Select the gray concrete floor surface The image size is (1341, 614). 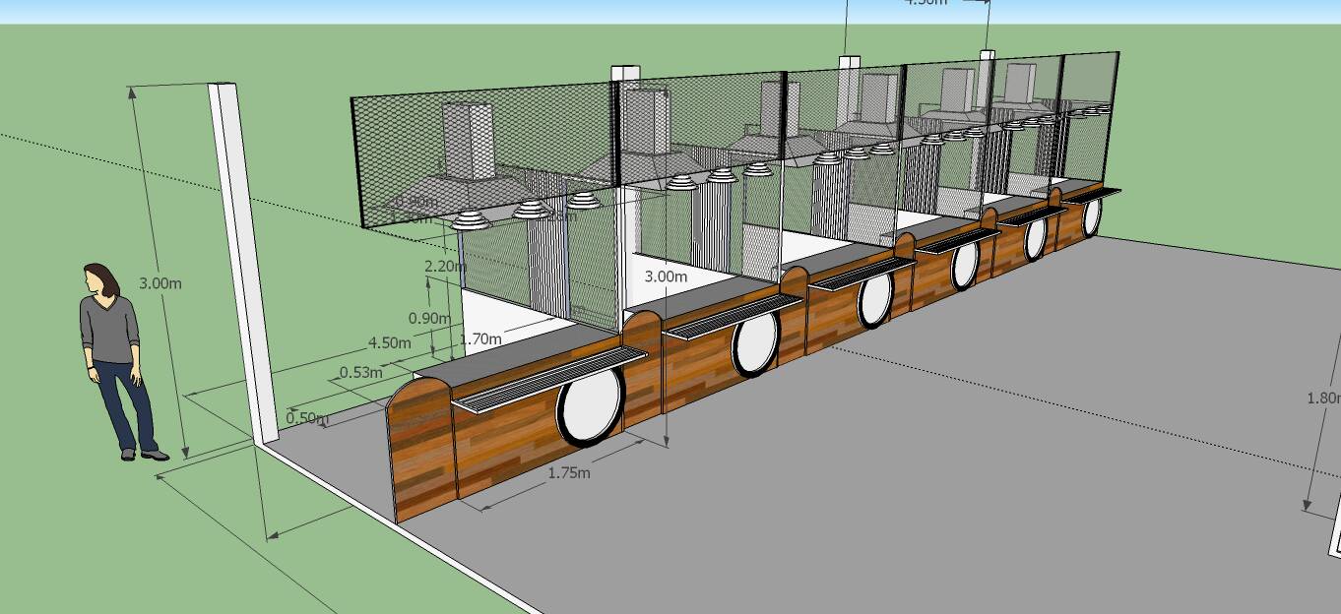(886, 472)
